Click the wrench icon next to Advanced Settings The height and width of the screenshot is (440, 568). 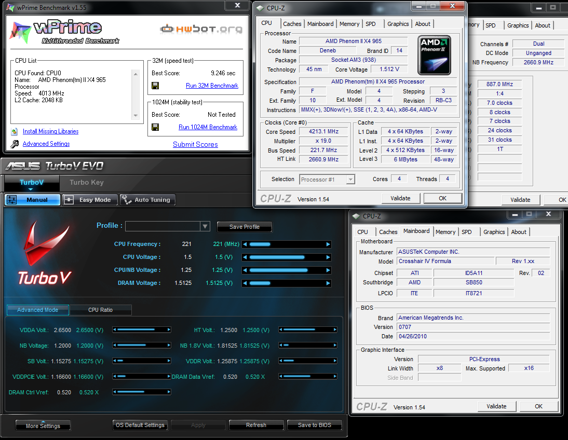[15, 144]
